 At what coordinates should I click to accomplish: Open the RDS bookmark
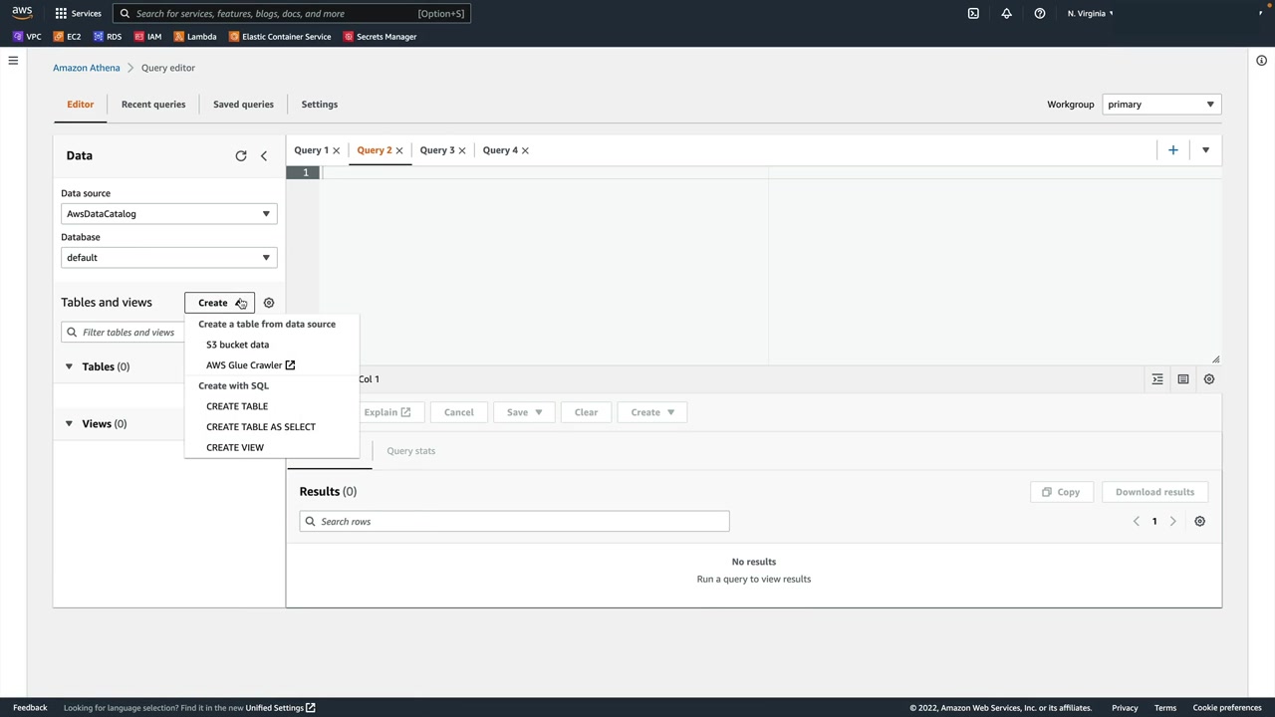tap(107, 37)
